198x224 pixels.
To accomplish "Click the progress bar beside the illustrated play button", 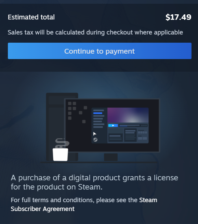I will 129,125.
